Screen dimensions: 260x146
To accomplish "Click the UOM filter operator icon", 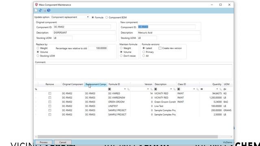I will (225, 89).
